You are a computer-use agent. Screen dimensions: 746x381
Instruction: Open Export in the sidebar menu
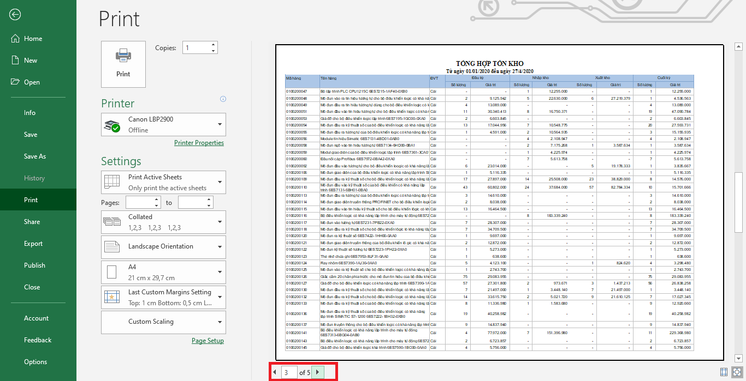pos(33,244)
